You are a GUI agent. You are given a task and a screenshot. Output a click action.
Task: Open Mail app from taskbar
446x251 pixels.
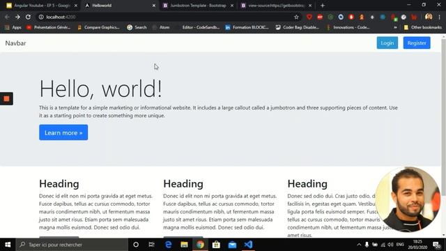coord(232,245)
